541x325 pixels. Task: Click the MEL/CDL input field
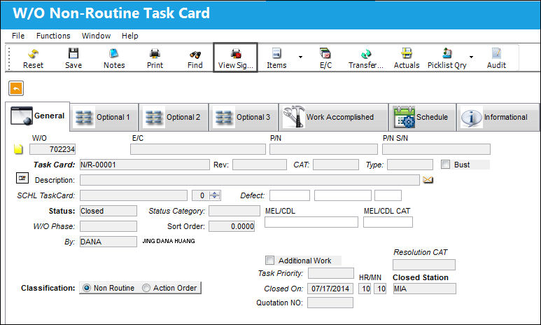click(311, 222)
